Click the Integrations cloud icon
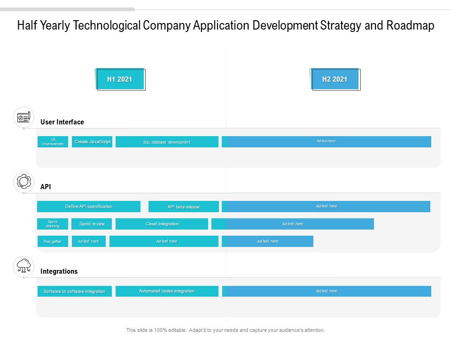The image size is (451, 338). click(23, 267)
